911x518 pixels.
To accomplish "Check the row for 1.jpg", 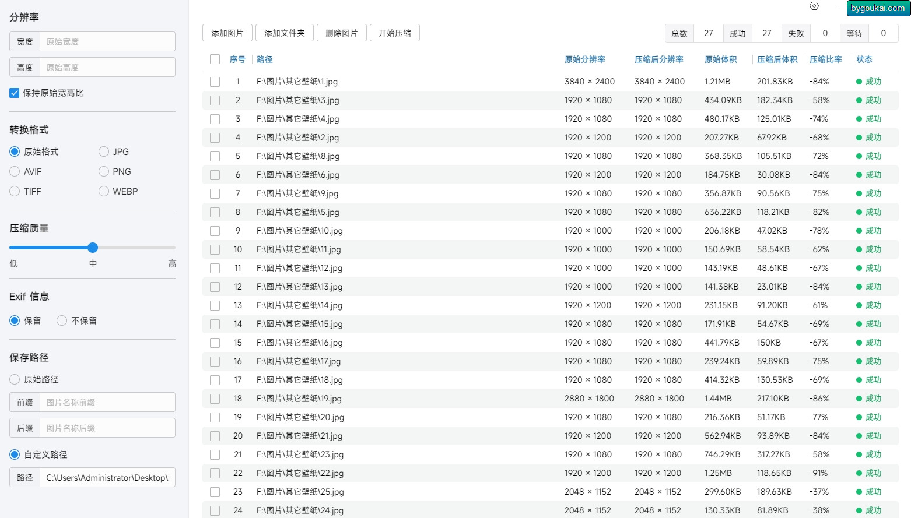I will pyautogui.click(x=215, y=82).
